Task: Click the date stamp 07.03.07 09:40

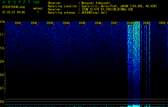Action: [14, 12]
